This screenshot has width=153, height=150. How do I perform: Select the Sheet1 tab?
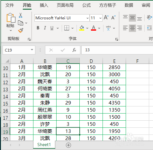tap(44, 145)
